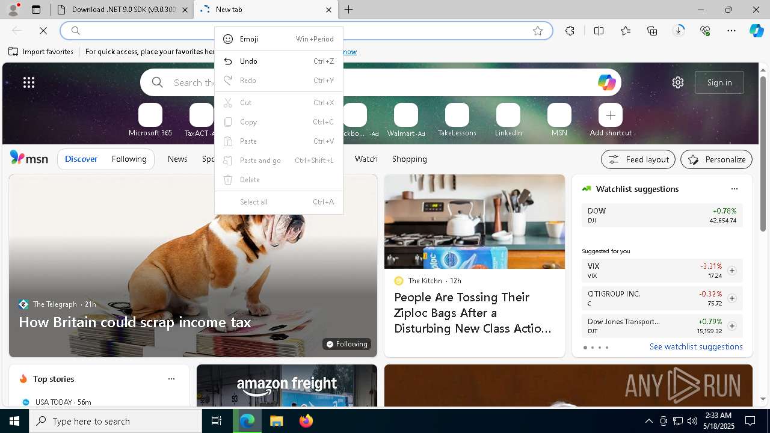Open Split screen icon
The width and height of the screenshot is (770, 433).
click(599, 31)
